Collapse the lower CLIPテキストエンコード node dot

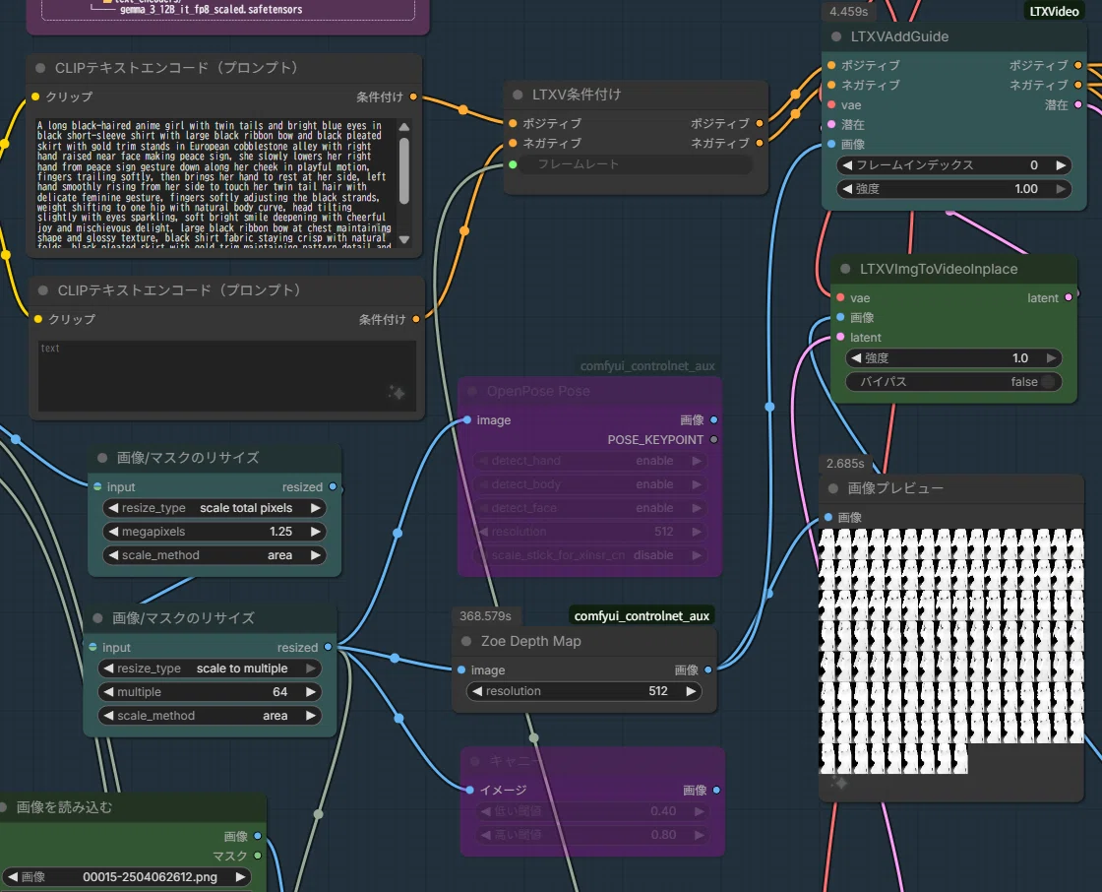tap(43, 290)
